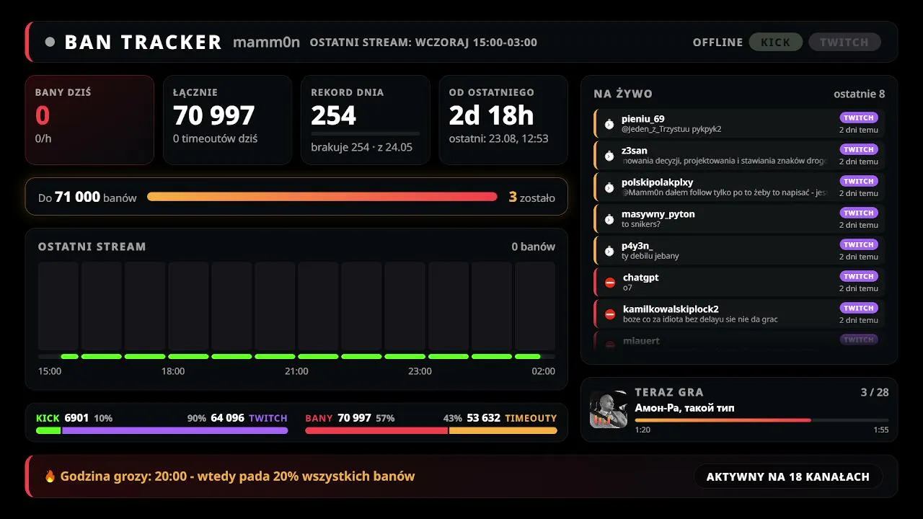923x519 pixels.
Task: Click the streamer name mamm0n in header
Action: pos(266,42)
